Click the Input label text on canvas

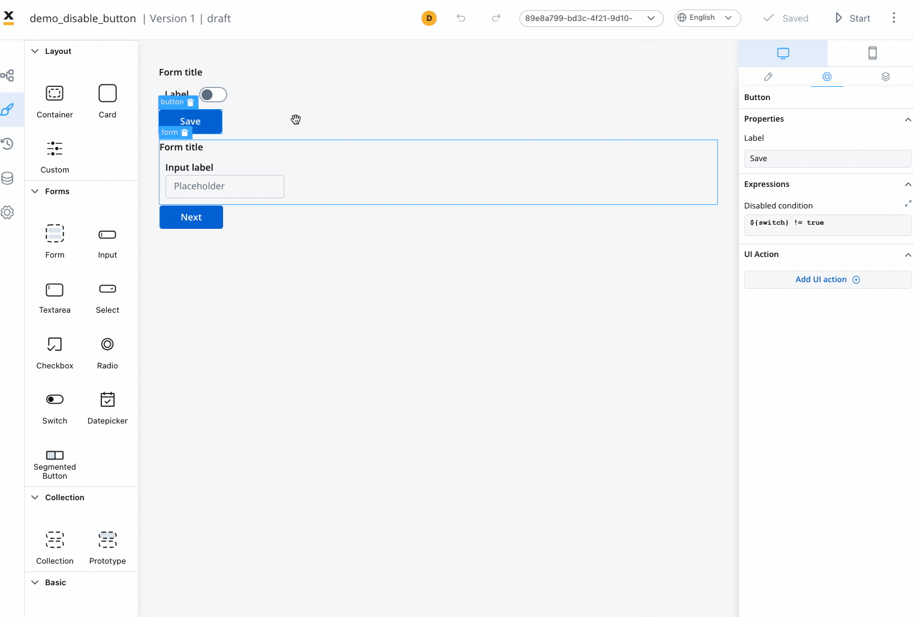[189, 168]
